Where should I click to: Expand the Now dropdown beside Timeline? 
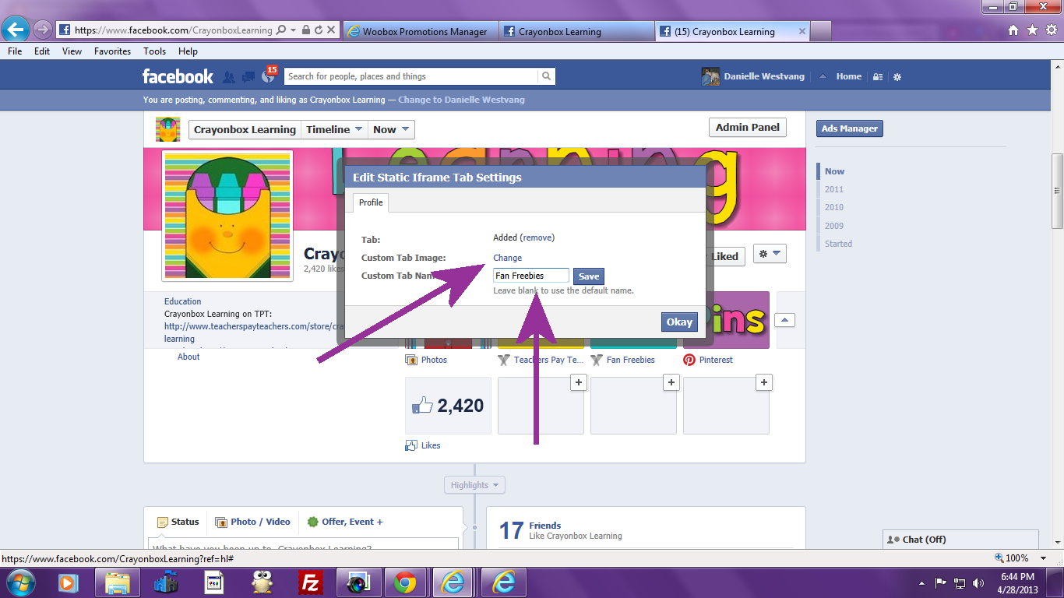tap(391, 130)
